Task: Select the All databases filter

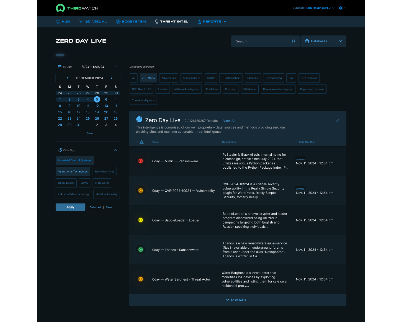Action: (134, 78)
